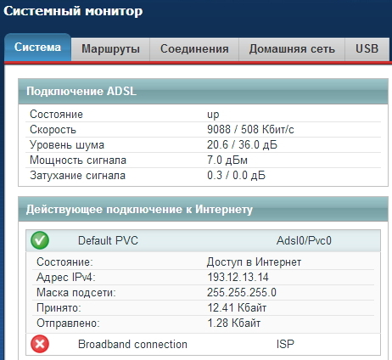
Task: Expand the Broadband connection row
Action: [203, 344]
